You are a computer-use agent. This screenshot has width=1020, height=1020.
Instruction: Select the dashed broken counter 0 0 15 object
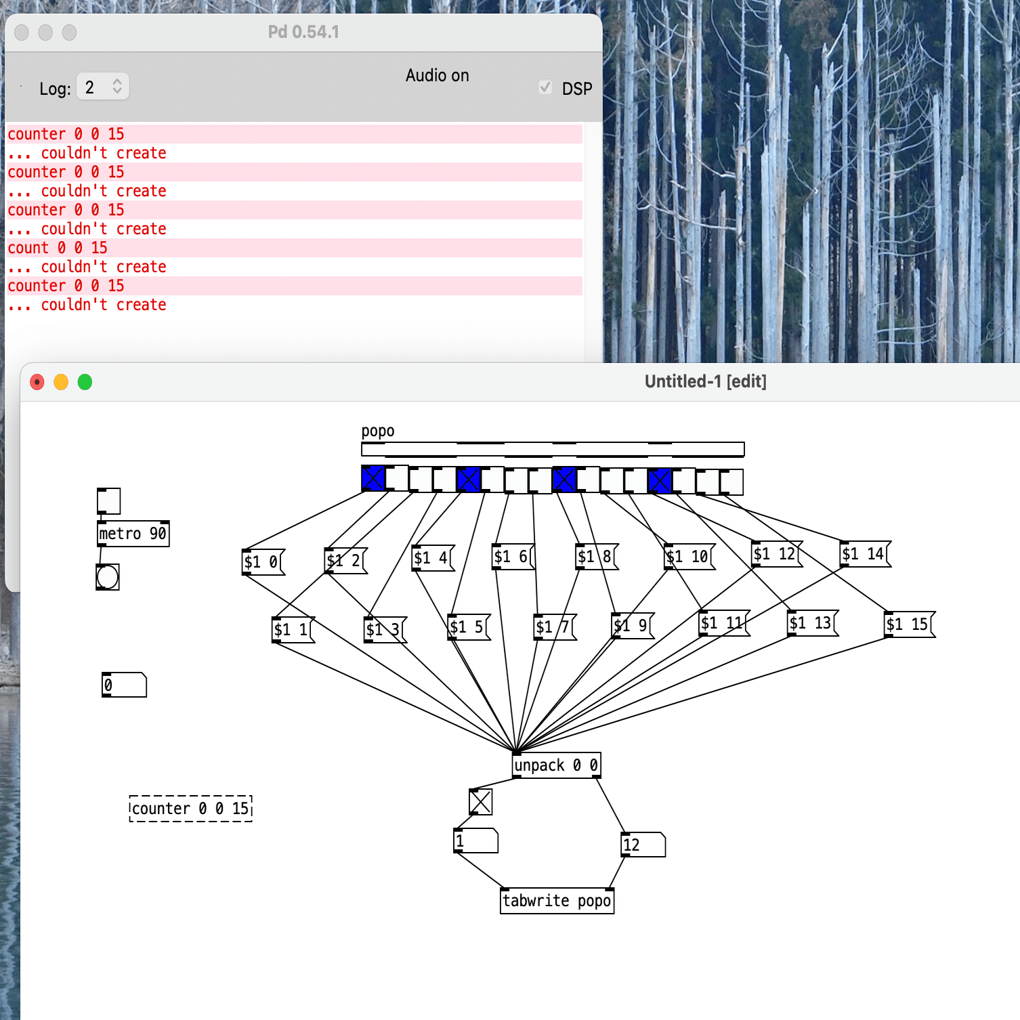(190, 807)
